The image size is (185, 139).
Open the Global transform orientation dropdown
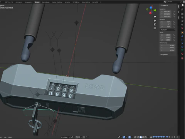coord(66,137)
